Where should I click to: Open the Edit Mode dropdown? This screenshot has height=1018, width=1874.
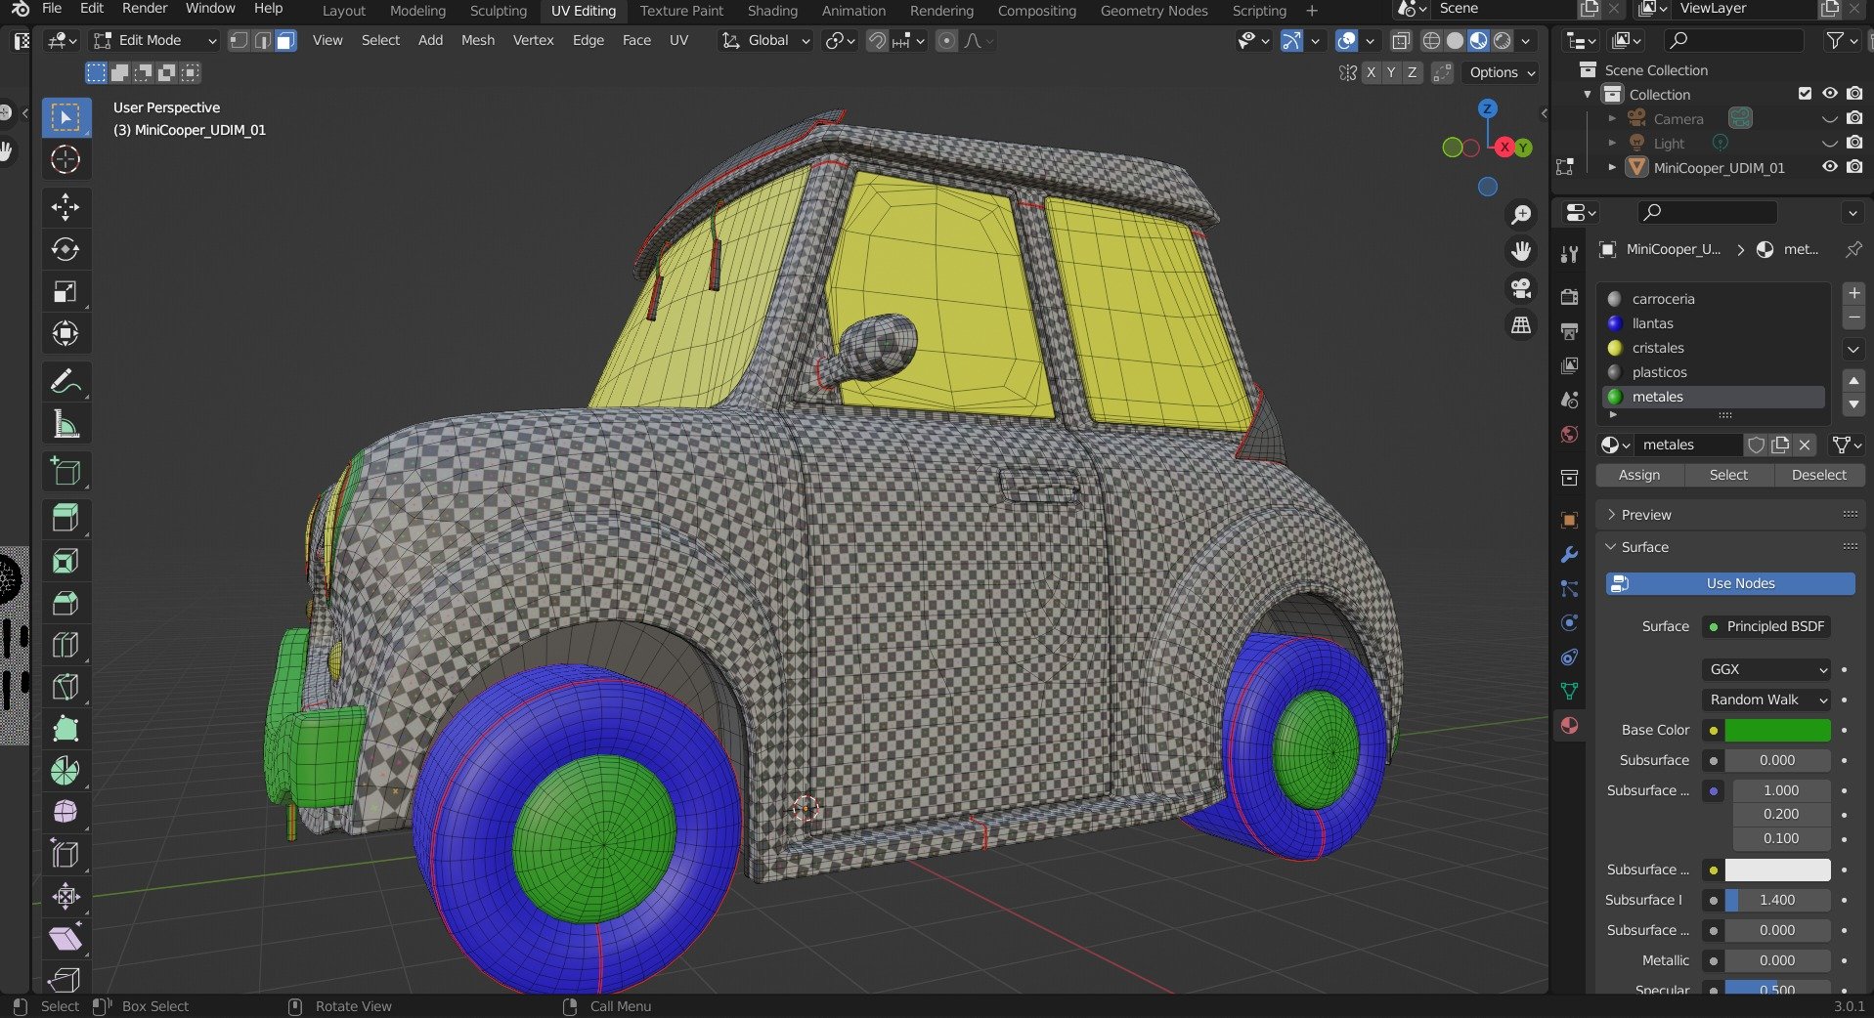tap(154, 41)
